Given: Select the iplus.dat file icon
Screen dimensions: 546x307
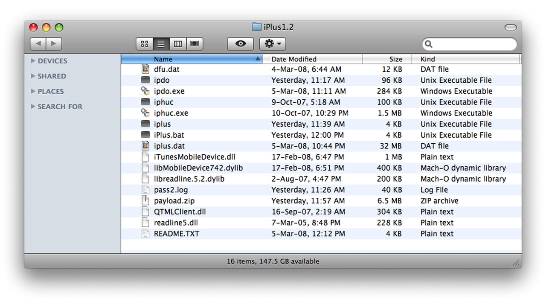Looking at the screenshot, I should pos(146,146).
